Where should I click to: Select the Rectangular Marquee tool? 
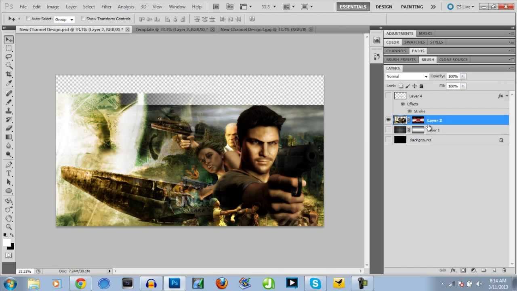[x=9, y=48]
